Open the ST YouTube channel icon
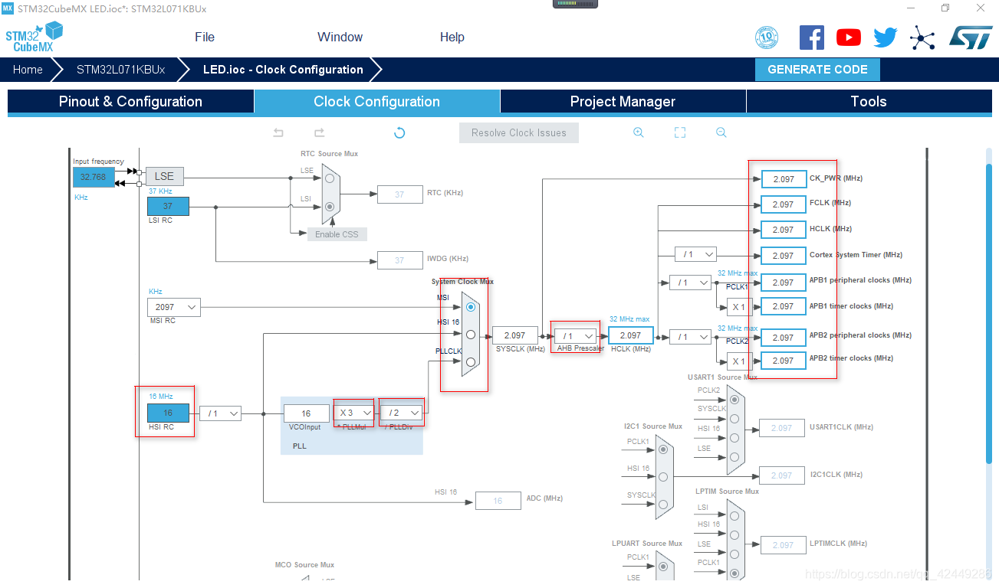The width and height of the screenshot is (999, 588). [x=848, y=38]
